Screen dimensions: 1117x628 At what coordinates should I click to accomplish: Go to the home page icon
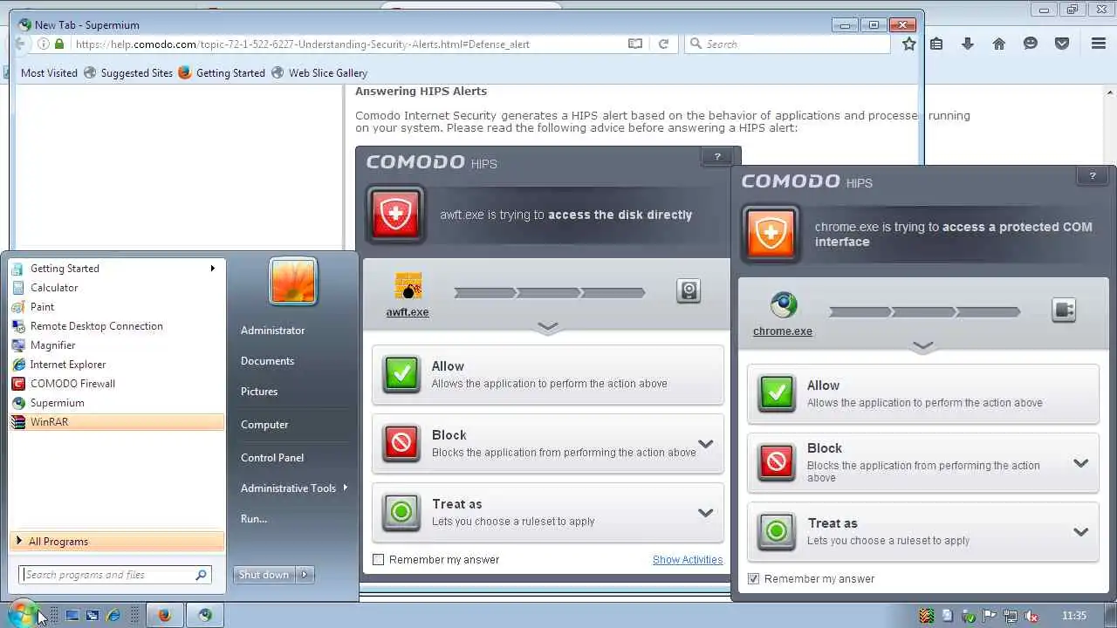999,44
